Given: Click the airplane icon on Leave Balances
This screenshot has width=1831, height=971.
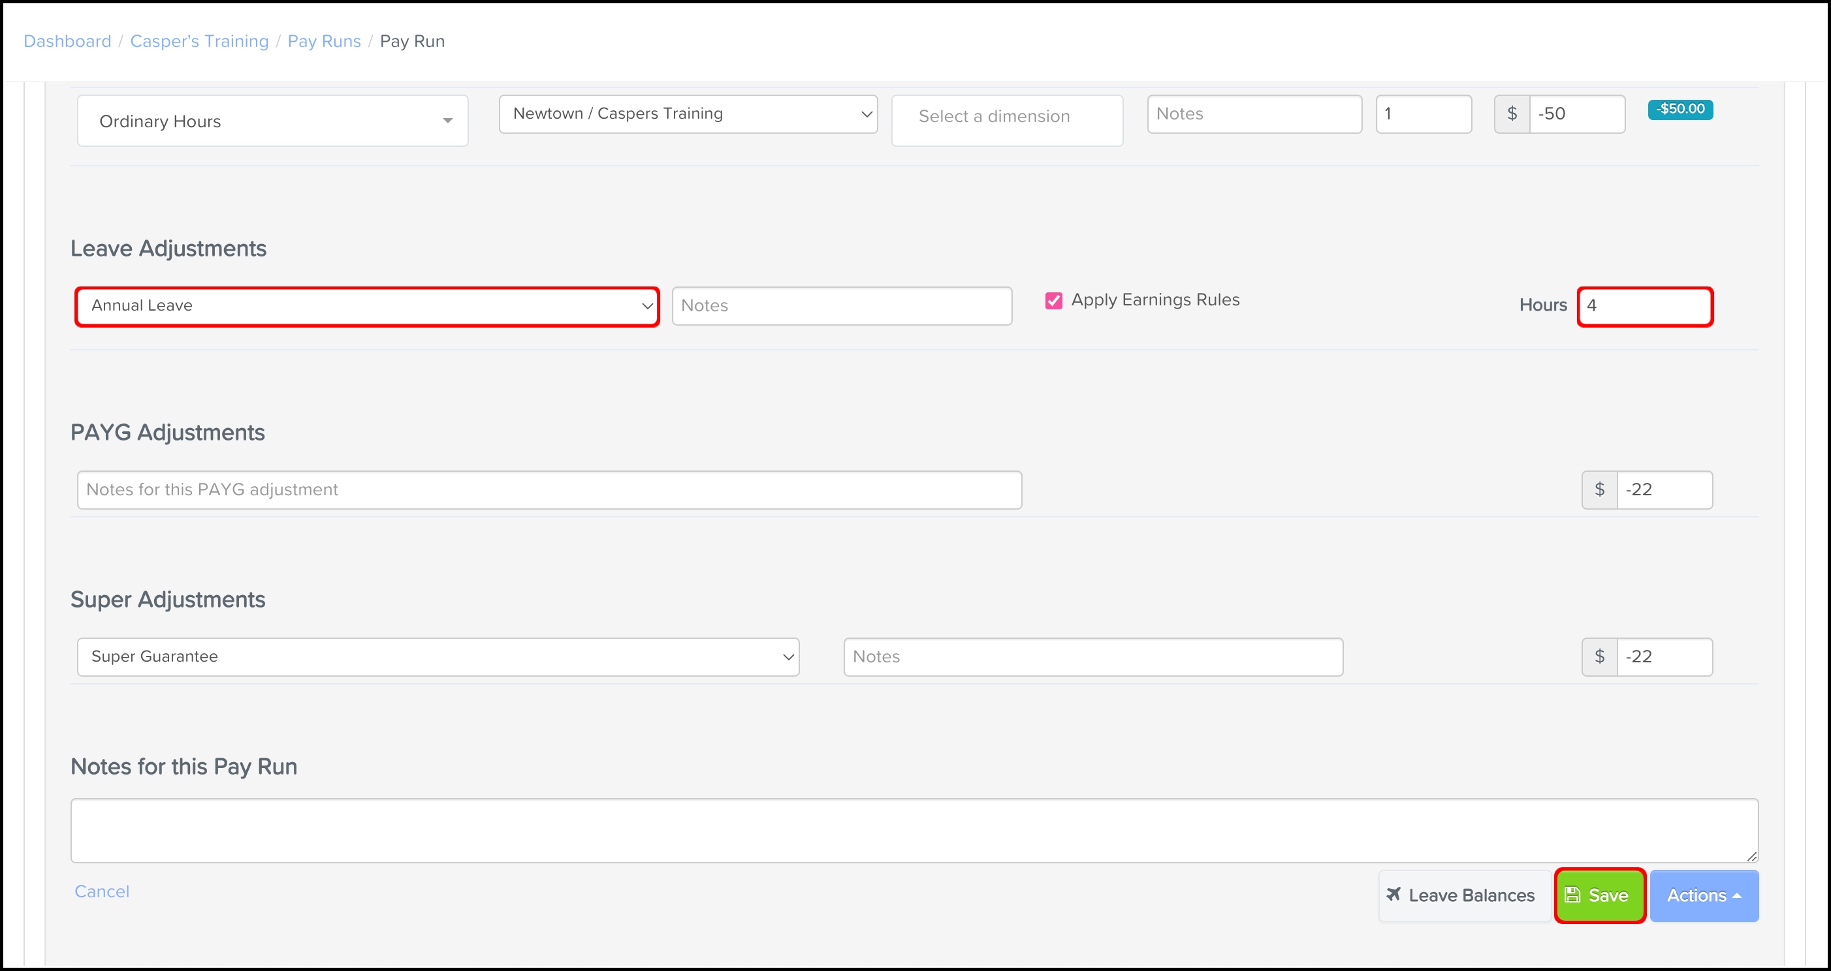Looking at the screenshot, I should 1394,894.
